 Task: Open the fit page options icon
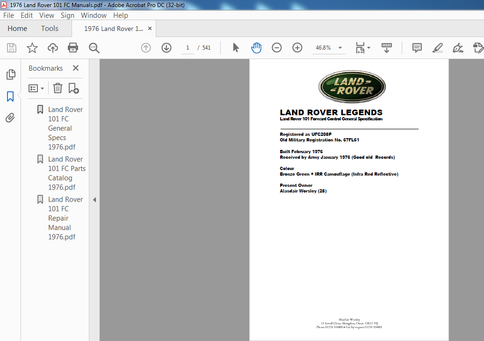coord(360,48)
